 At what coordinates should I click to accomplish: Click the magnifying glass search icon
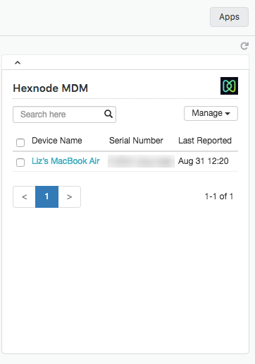108,115
